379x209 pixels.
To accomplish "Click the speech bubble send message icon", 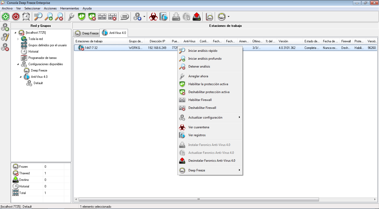I will 124,17.
